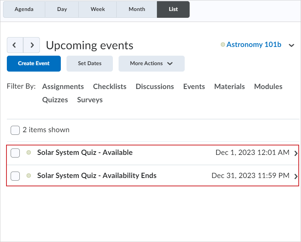
Task: Open the More Actions dropdown
Action: [x=151, y=64]
